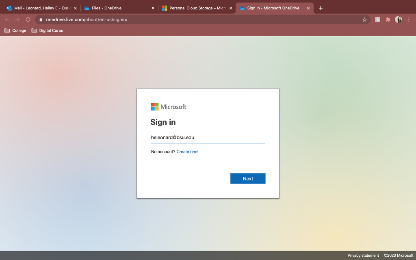This screenshot has width=416, height=260.
Task: Follow the 'Create one!' link
Action: 187,152
